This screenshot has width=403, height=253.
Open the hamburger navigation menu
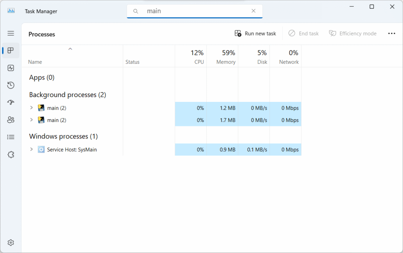[11, 33]
